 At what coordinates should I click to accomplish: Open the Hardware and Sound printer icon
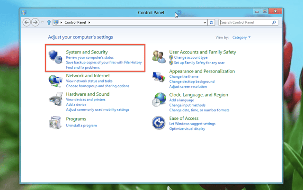56,99
